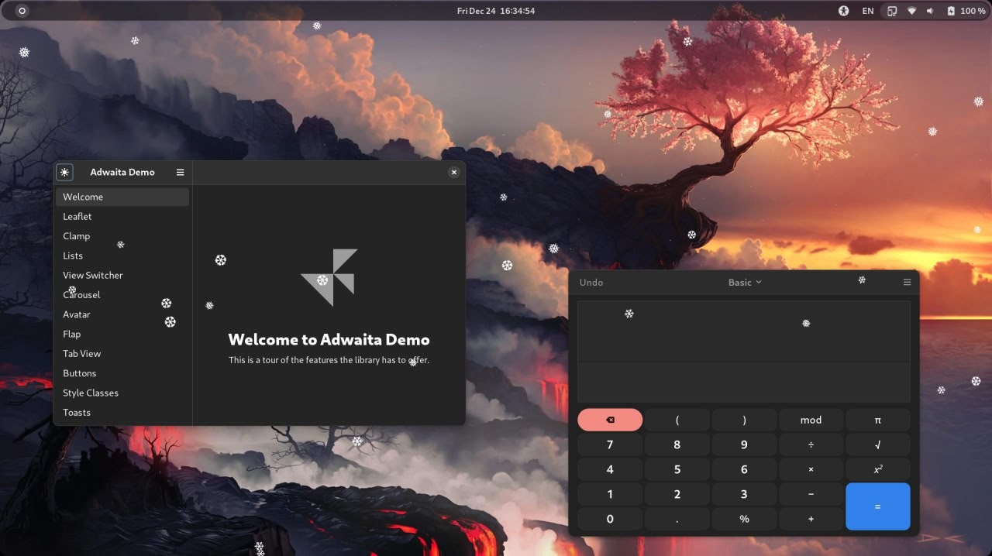Click the Wi-Fi icon in system tray
992x556 pixels.
coord(911,11)
